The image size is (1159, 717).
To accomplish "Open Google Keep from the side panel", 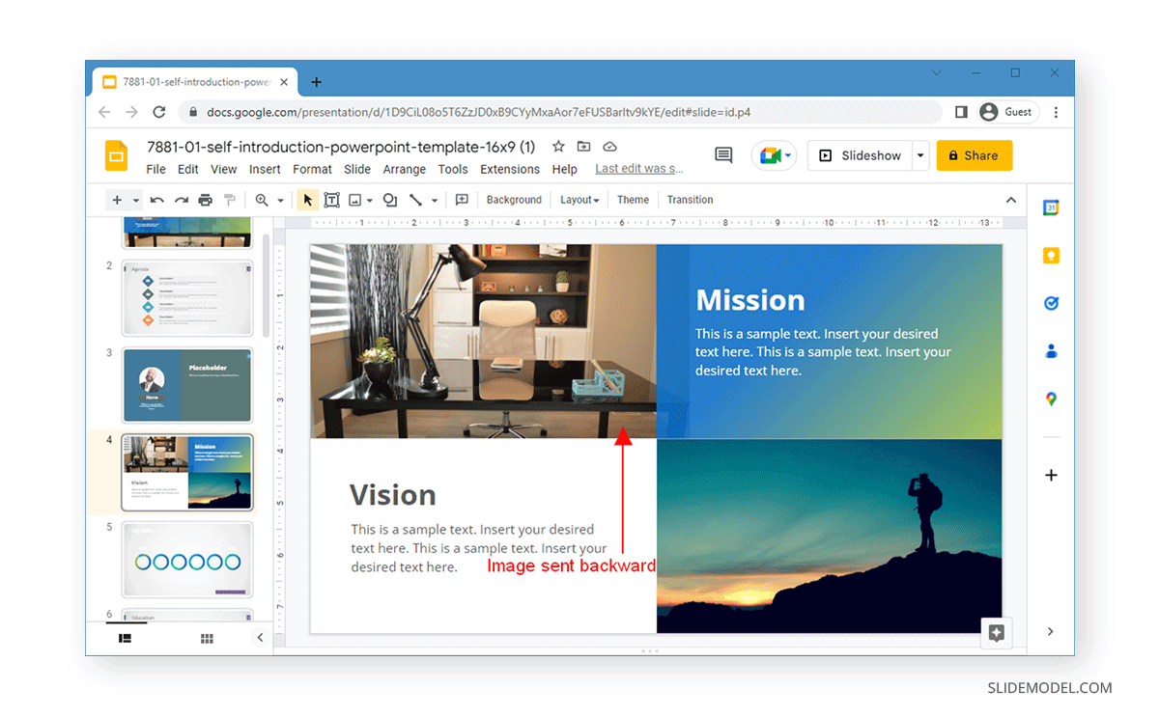I will [1051, 255].
